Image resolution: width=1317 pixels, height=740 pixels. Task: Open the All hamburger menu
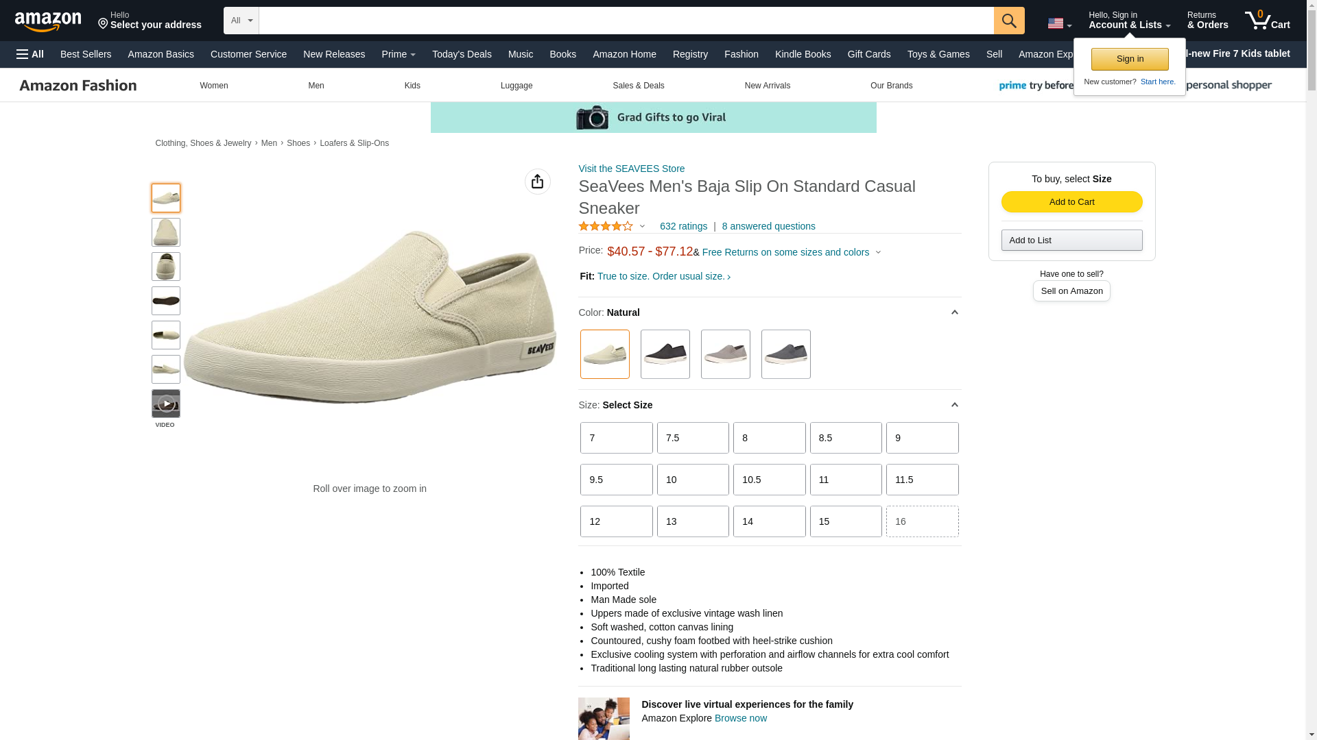30,54
